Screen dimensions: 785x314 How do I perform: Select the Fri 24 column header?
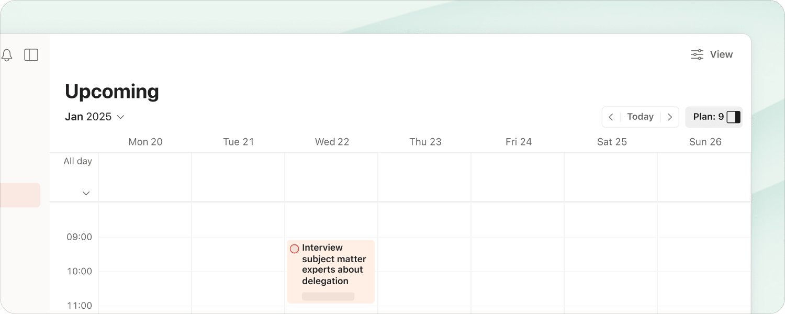519,142
